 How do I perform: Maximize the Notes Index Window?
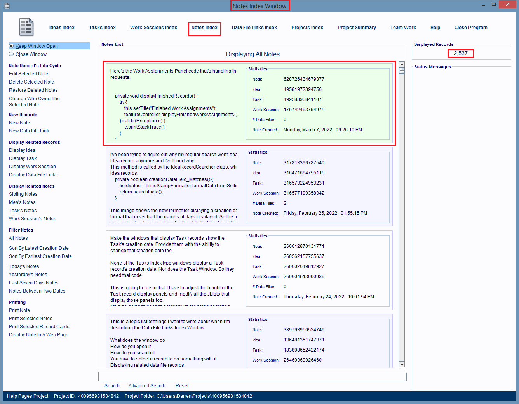494,5
